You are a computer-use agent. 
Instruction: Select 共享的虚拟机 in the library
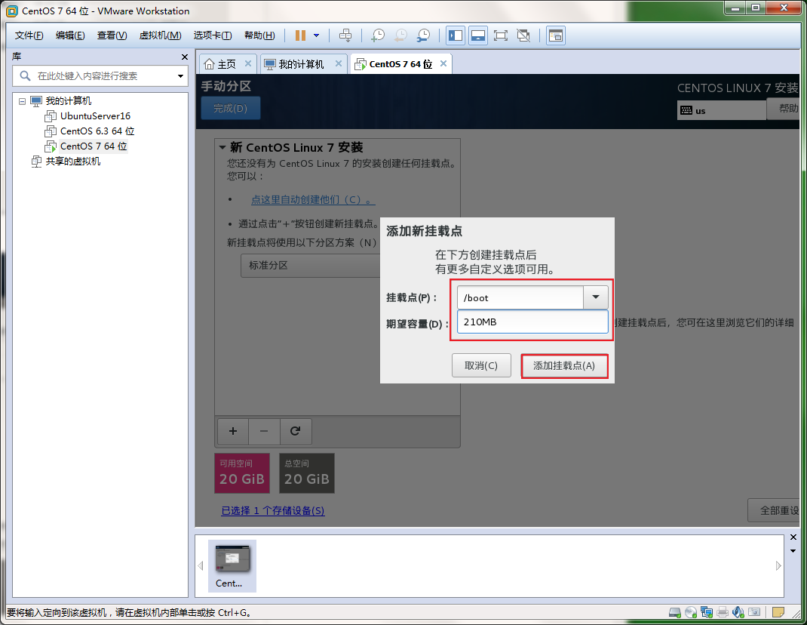[72, 162]
